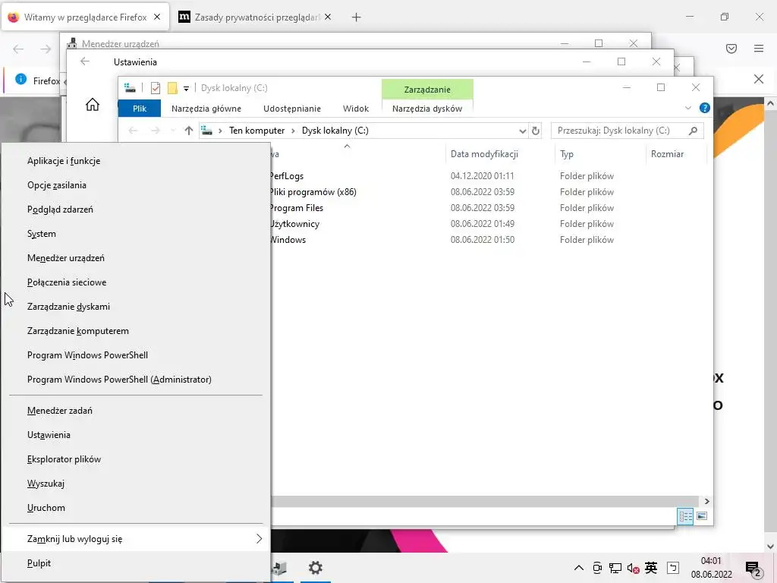This screenshot has height=583, width=777.
Task: Refresh the Dysk lokalny (C:) view
Action: pos(535,131)
